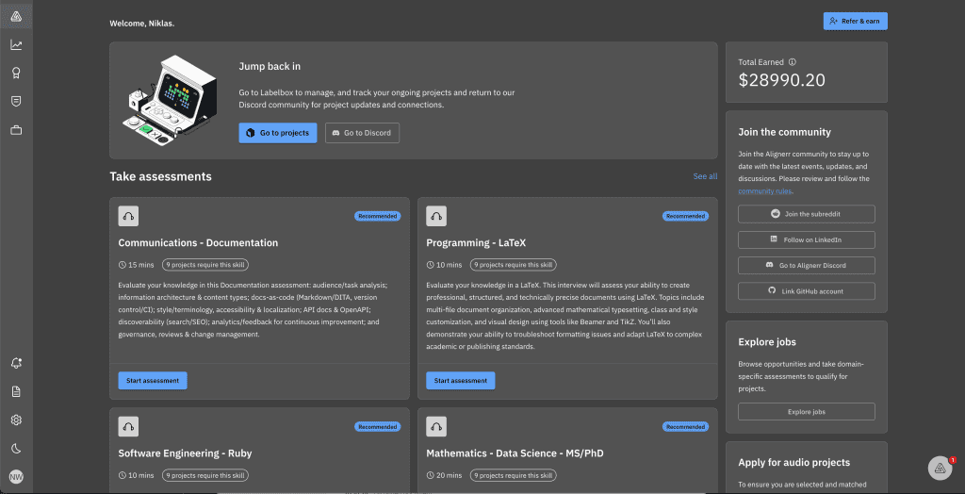
Task: Click 'Take assessments' heading
Action: point(160,177)
